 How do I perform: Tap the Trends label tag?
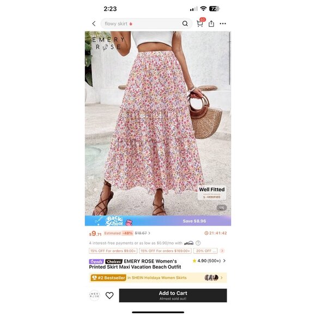point(96,262)
